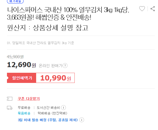The width and height of the screenshot is (158, 130).
Task: Click the 메가세일 badge
Action: (15, 1)
